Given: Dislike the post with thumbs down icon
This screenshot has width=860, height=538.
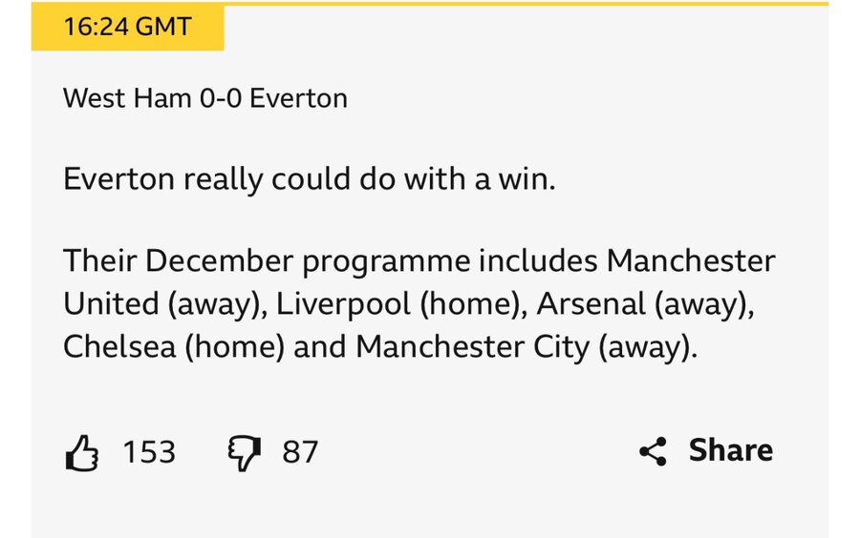Looking at the screenshot, I should [244, 453].
